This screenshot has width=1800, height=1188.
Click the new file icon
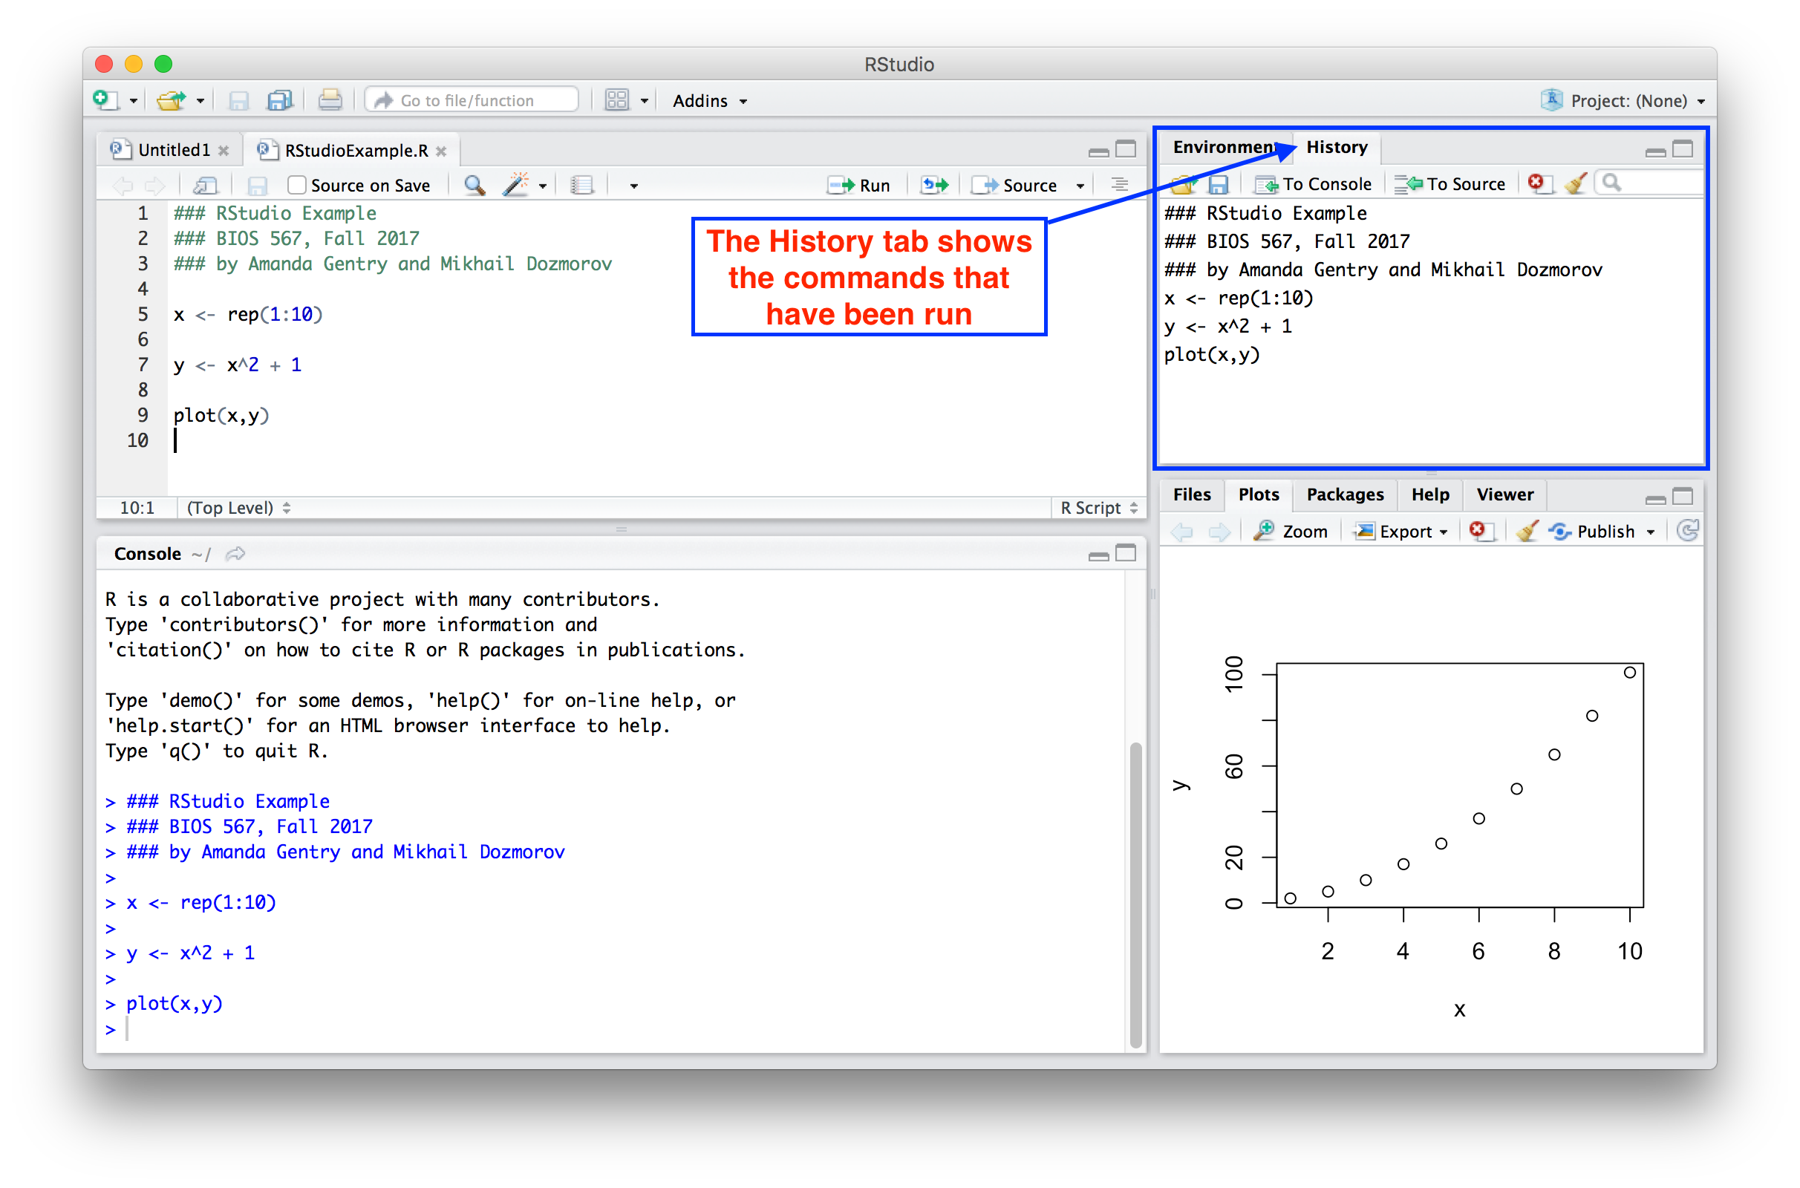(x=105, y=100)
